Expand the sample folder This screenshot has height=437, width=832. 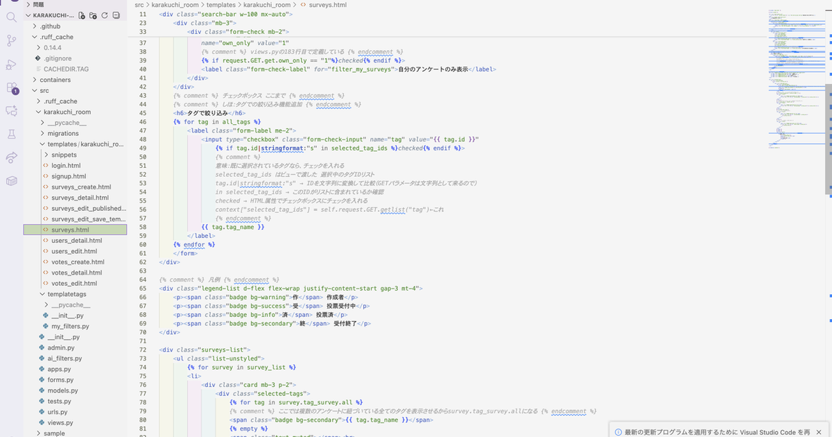pos(39,433)
